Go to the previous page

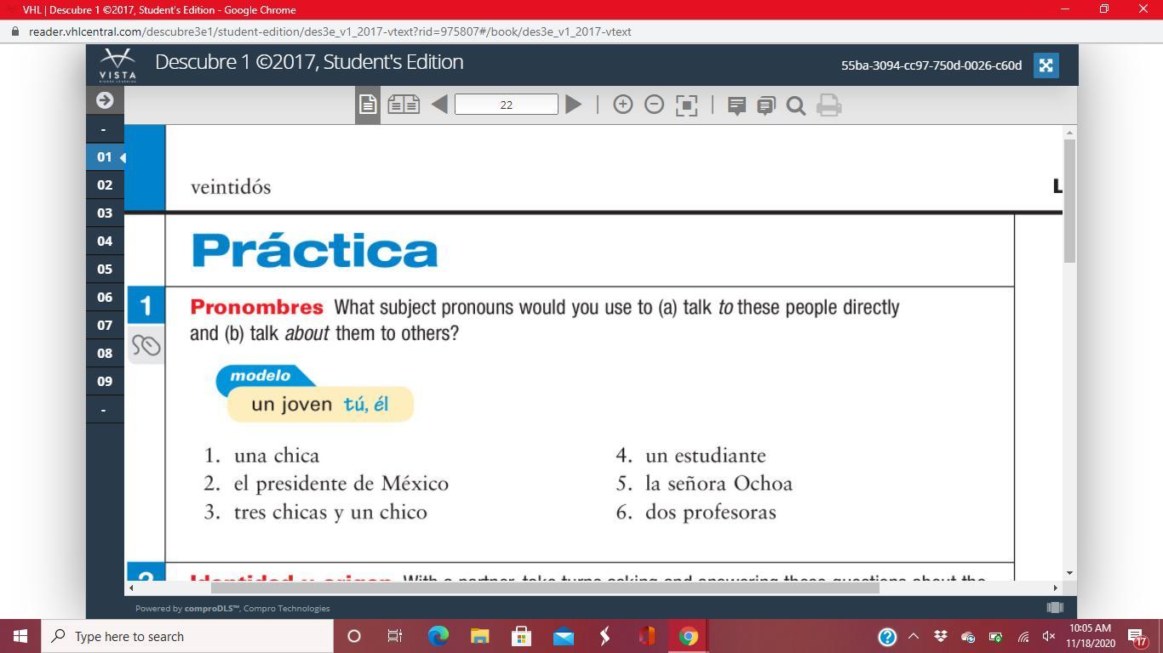pos(439,105)
